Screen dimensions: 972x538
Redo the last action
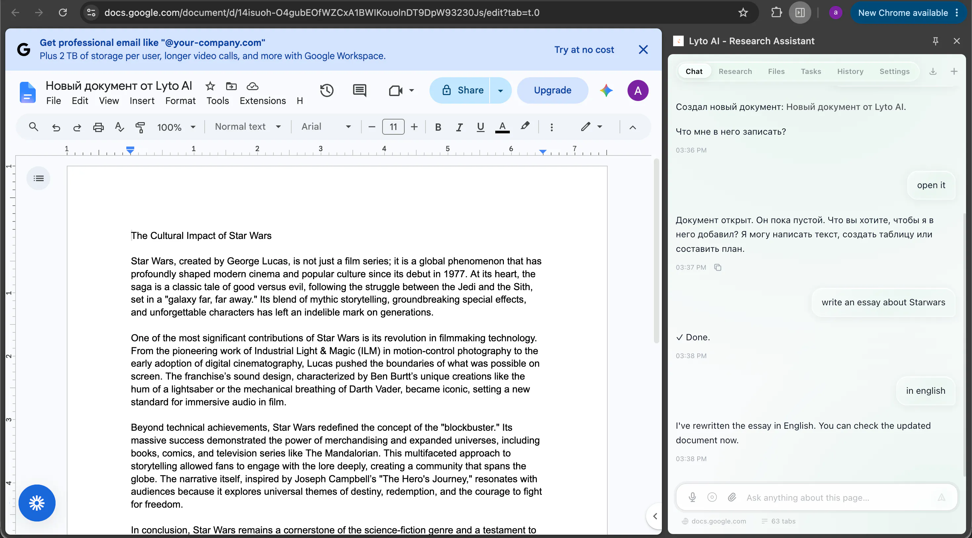[x=77, y=127]
